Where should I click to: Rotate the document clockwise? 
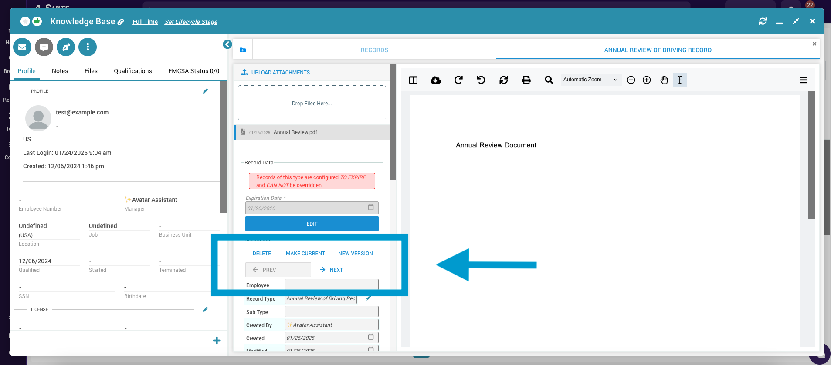(458, 80)
